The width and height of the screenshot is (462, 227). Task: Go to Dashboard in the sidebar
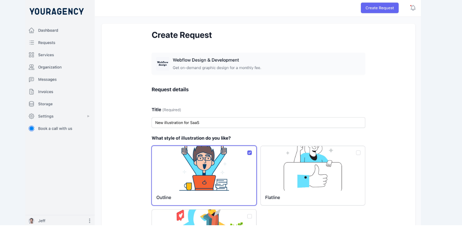(48, 30)
